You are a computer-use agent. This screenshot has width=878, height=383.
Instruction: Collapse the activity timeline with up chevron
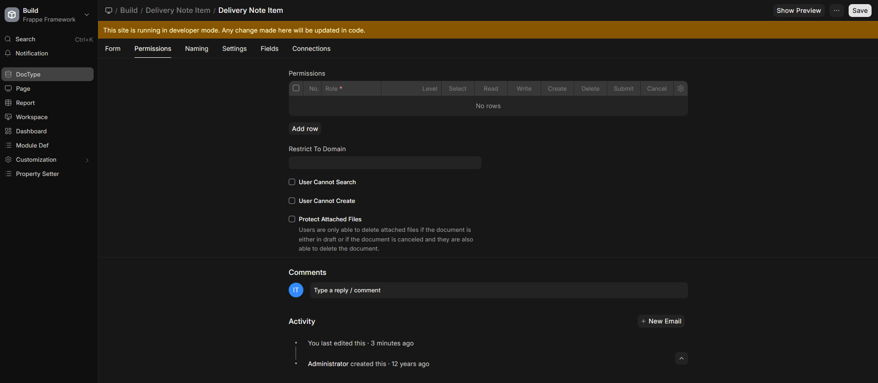[x=682, y=358]
